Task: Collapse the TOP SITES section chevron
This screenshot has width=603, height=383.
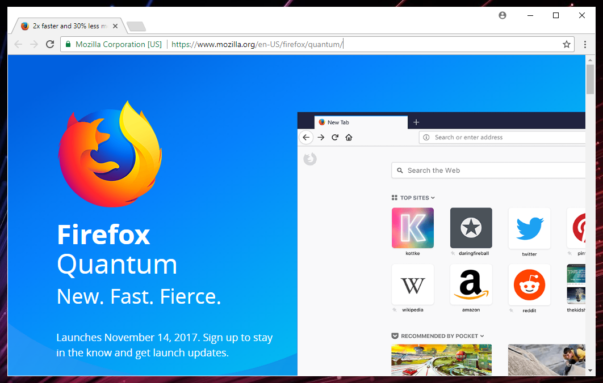Action: click(433, 198)
